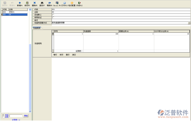The width and height of the screenshot is (191, 121).
Task: Choose the 代码 radio button filter
Action: pyautogui.click(x=3, y=115)
